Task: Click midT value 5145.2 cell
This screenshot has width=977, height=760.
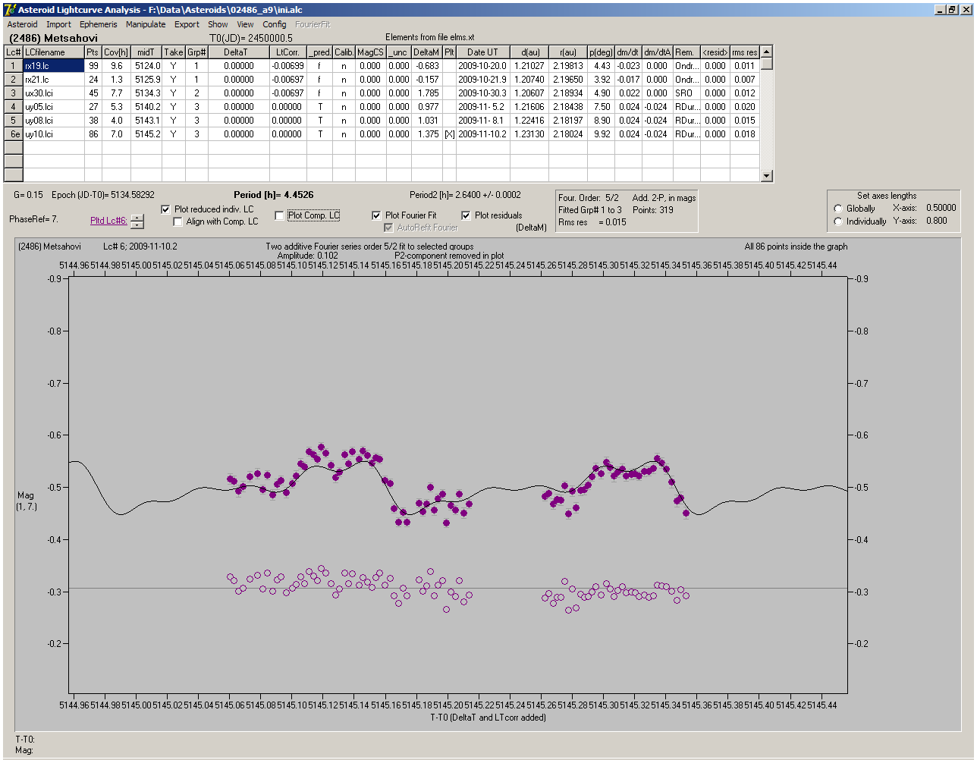Action: tap(146, 134)
